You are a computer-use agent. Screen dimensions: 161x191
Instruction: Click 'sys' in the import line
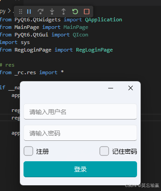(x=25, y=43)
